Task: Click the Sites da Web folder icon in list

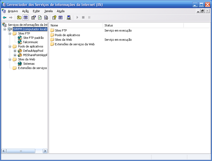Action: [x=52, y=39]
